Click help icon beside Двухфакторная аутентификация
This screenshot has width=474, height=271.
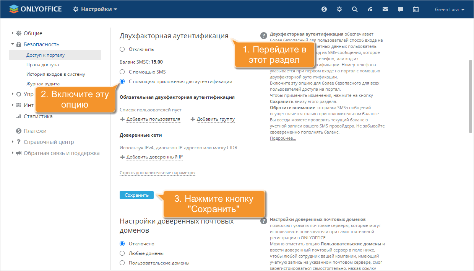pos(263,36)
